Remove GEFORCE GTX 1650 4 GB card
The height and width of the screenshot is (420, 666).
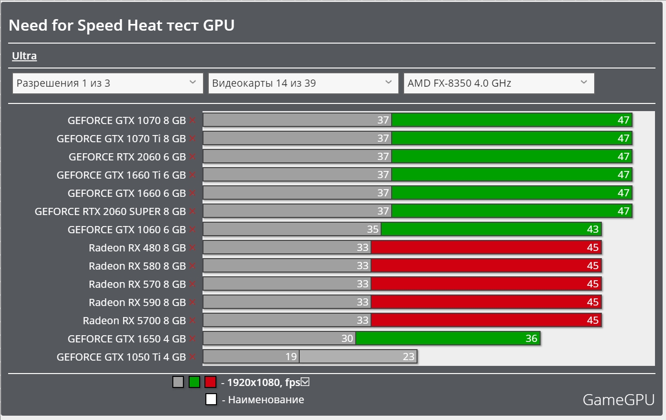(192, 339)
